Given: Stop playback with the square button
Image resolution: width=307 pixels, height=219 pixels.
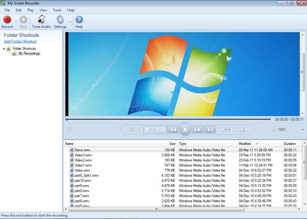Looking at the screenshot, I should tap(147, 130).
